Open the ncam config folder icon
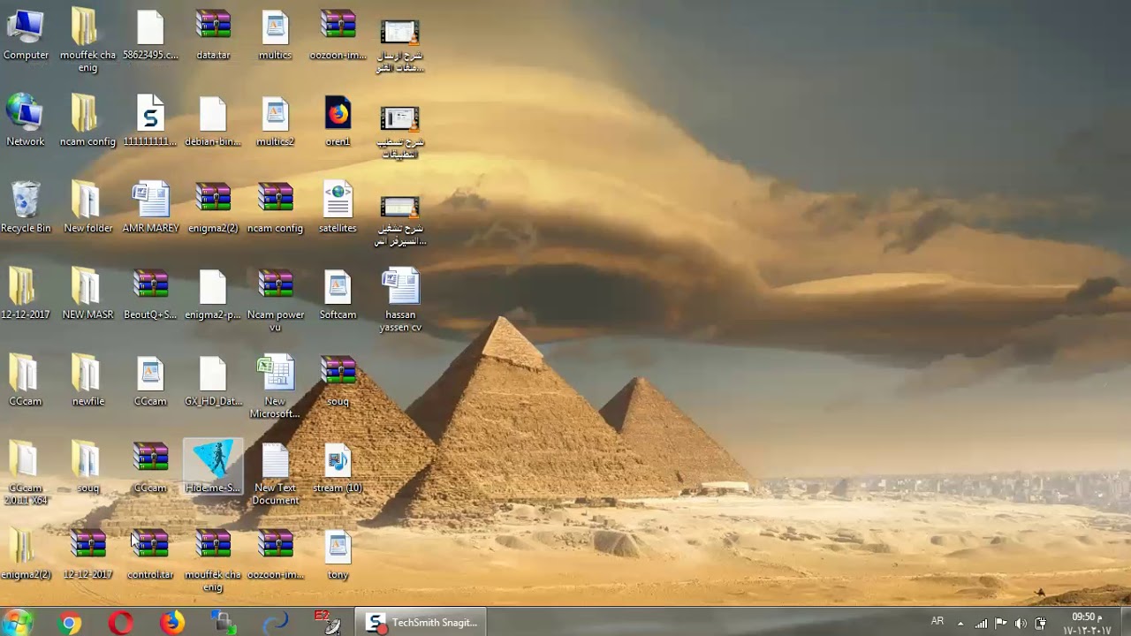 tap(88, 122)
